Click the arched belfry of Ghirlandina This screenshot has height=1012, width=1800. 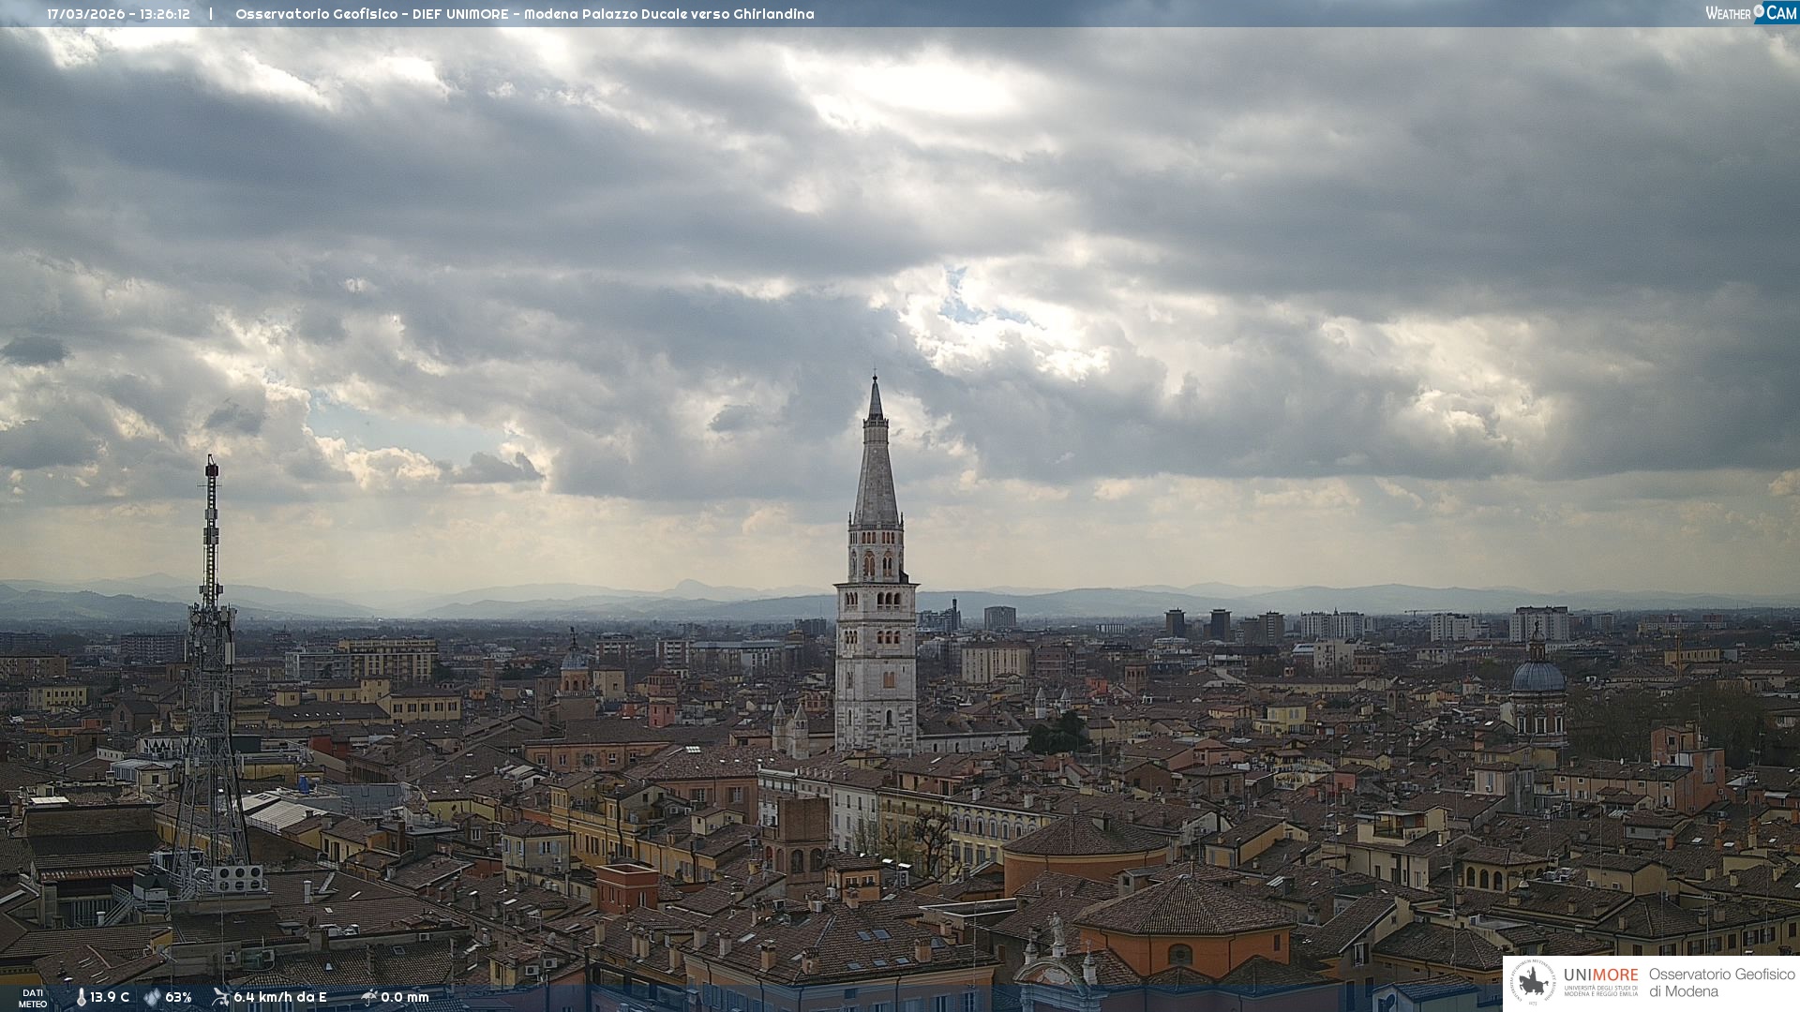coord(876,562)
